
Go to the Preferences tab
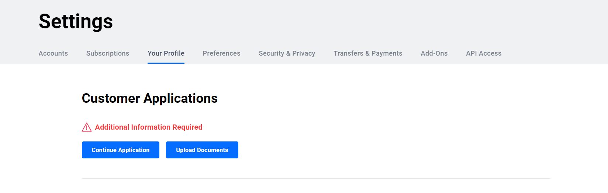(x=221, y=53)
